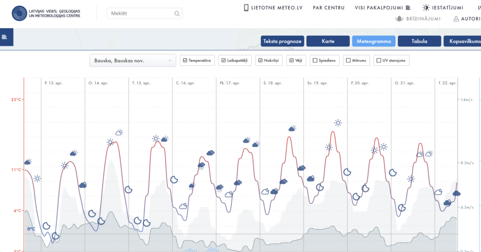Uncheck the Temperatūra checkbox

point(185,61)
